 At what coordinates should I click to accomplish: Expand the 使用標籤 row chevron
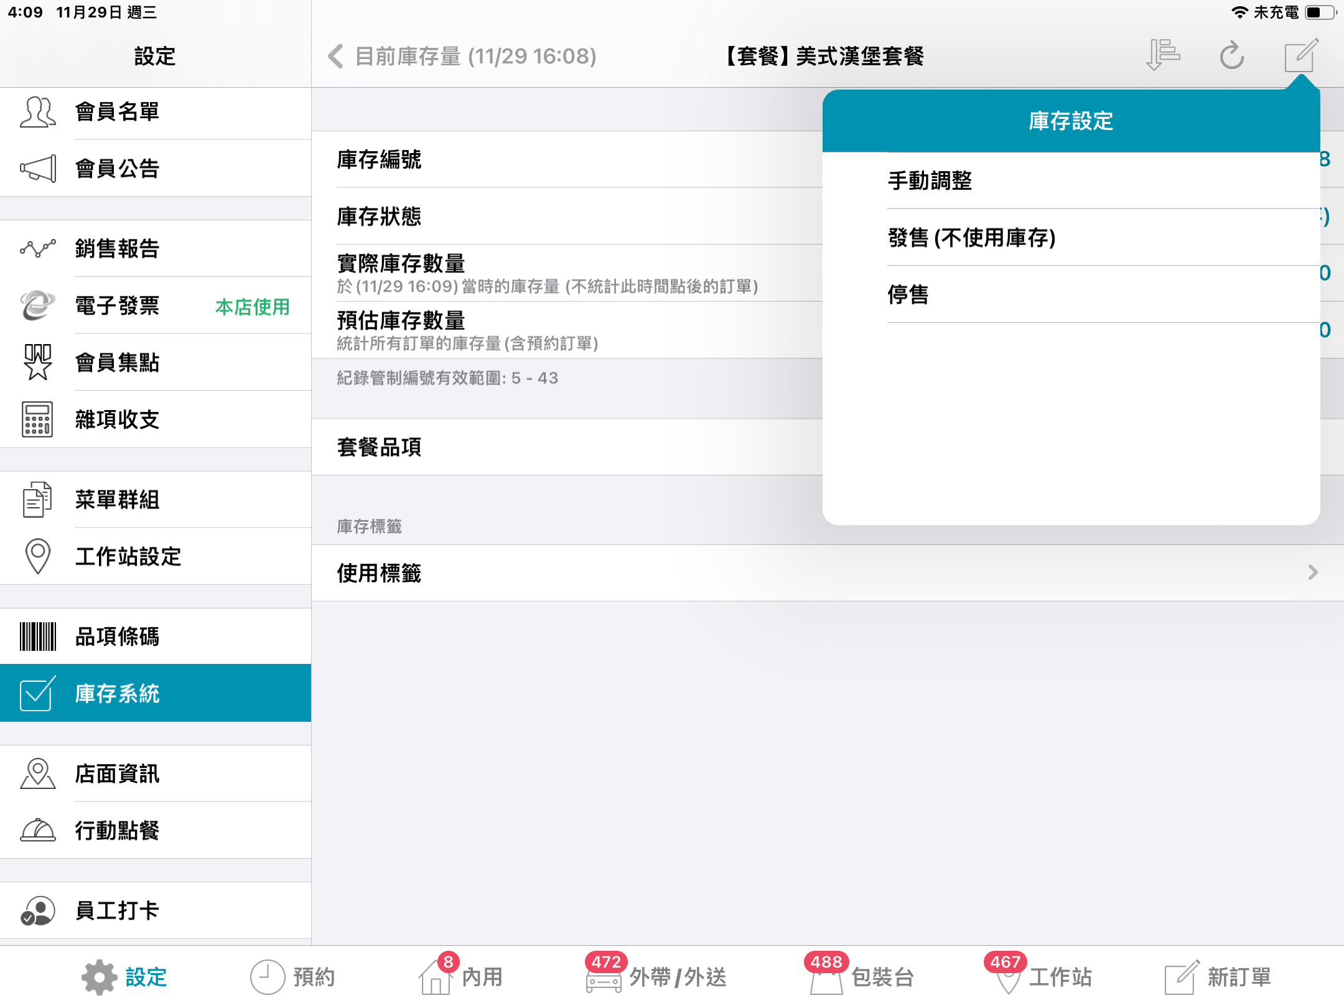click(x=1313, y=572)
